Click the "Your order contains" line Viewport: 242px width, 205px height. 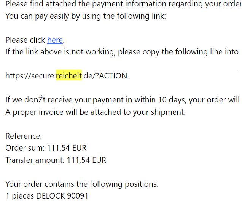[82, 184]
